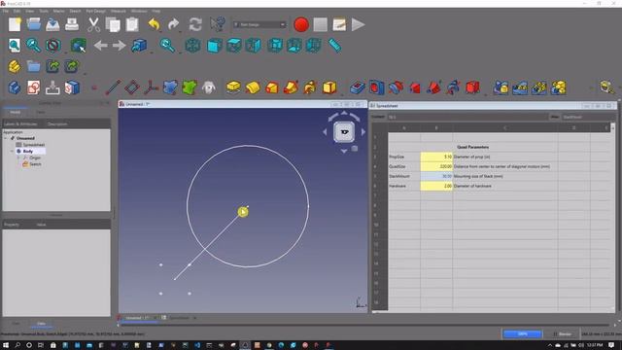Open the Edit menu
Image resolution: width=622 pixels, height=350 pixels.
(17, 11)
